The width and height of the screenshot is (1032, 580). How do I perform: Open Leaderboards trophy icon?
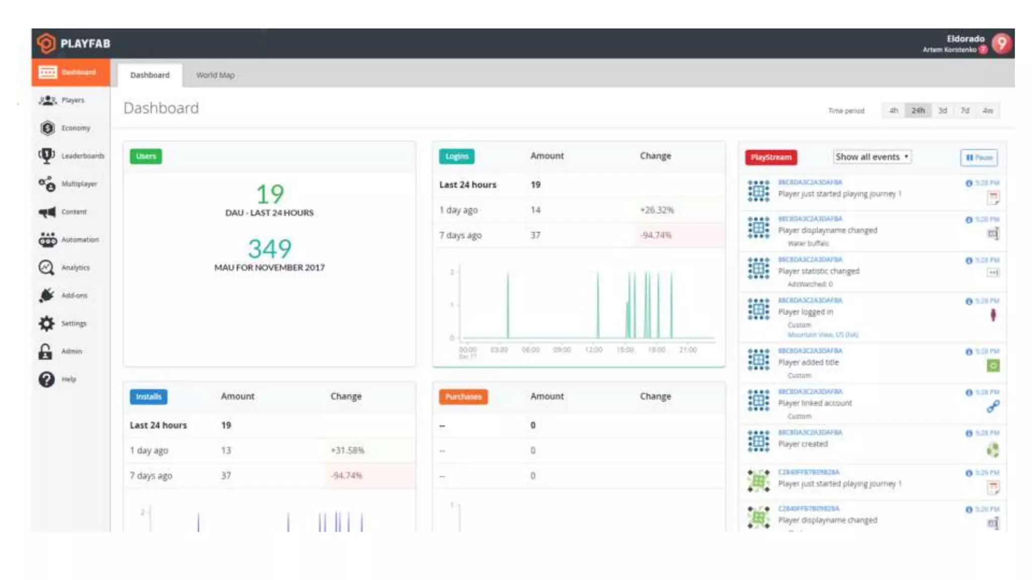47,156
